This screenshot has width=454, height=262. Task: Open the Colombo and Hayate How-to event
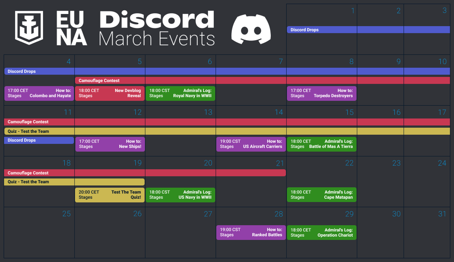pyautogui.click(x=39, y=93)
